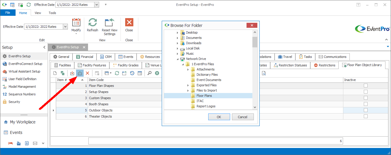Click the magnifying glass Find icon

pyautogui.click(x=149, y=73)
